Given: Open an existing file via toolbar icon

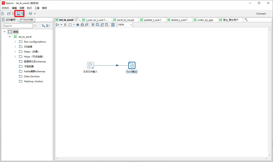Looking at the screenshot, I should point(9,14).
